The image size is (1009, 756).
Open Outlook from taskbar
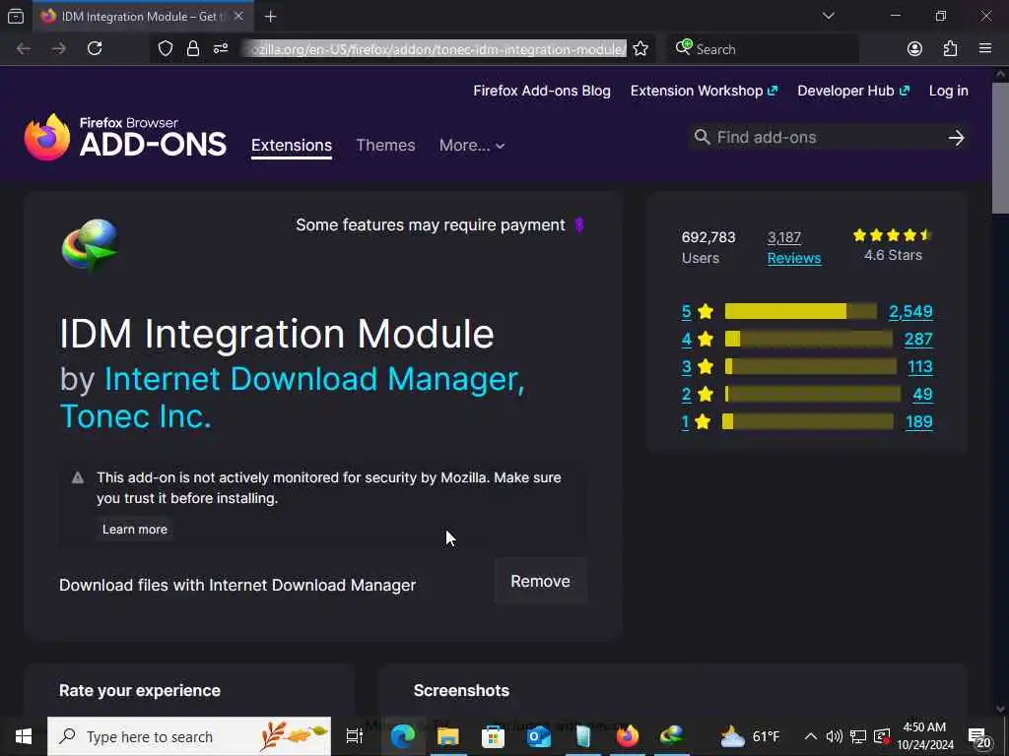[x=538, y=736]
